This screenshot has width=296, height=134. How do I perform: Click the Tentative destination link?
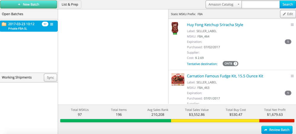[x=202, y=64]
